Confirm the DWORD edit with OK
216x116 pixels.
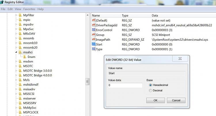(156, 100)
